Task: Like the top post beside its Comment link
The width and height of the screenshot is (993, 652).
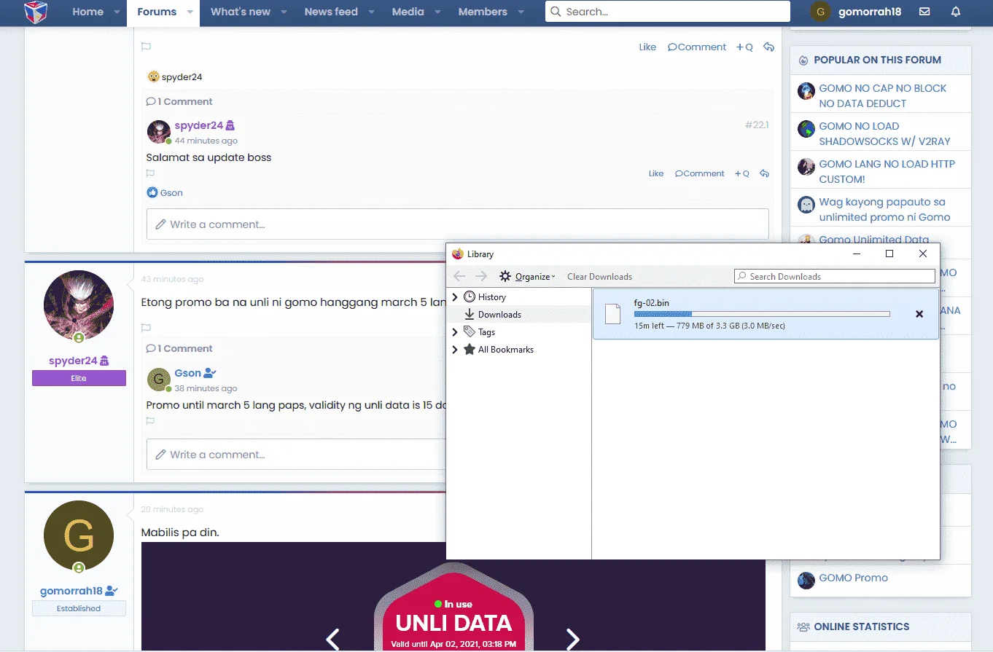Action: click(647, 47)
